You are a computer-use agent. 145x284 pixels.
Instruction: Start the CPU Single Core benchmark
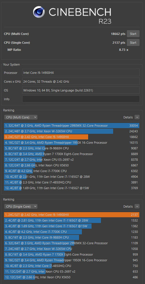point(133,43)
